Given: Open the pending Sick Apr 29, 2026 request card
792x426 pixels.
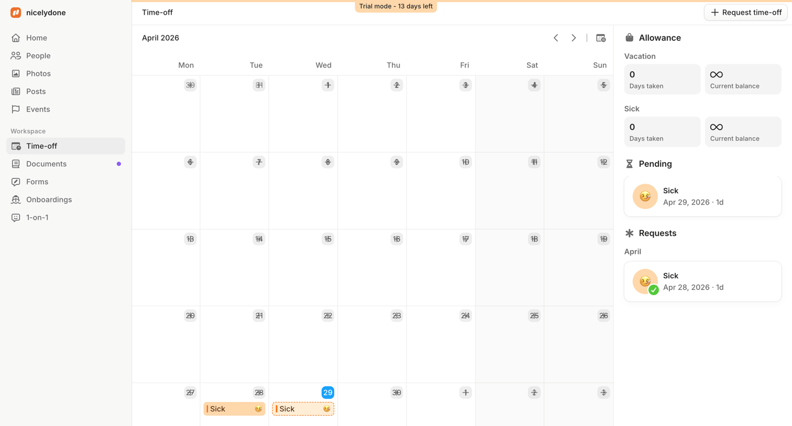Looking at the screenshot, I should (702, 196).
